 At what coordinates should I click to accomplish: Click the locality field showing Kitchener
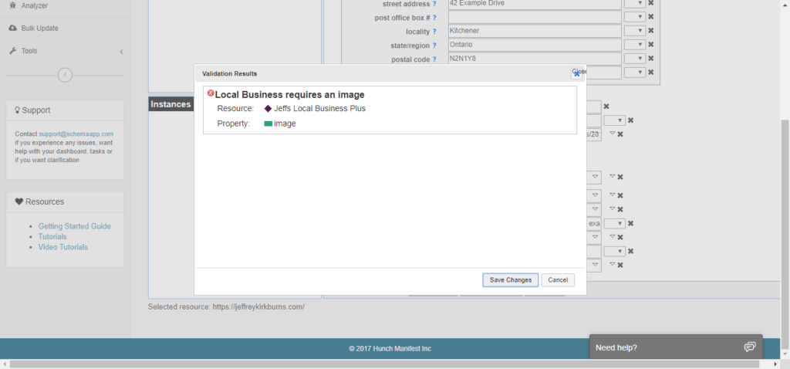click(535, 31)
